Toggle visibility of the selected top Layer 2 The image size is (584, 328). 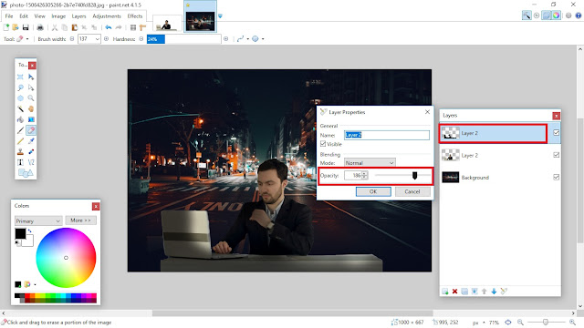tap(556, 133)
